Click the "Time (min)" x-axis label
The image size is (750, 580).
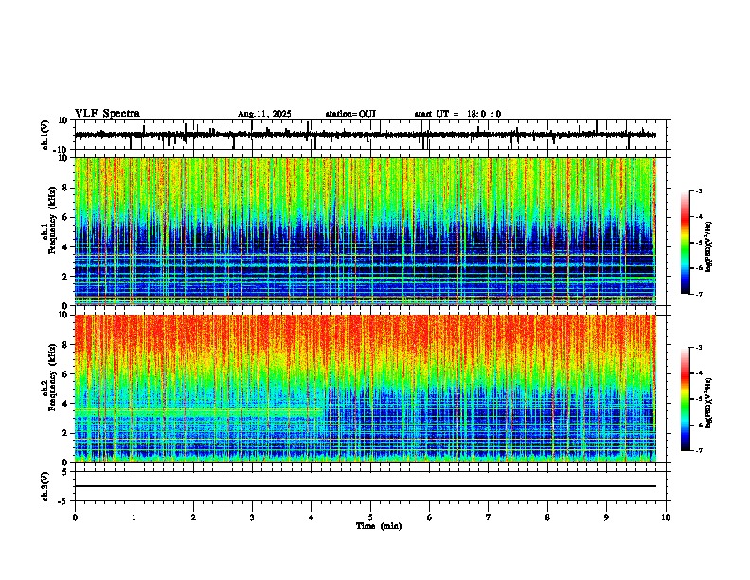pos(379,526)
